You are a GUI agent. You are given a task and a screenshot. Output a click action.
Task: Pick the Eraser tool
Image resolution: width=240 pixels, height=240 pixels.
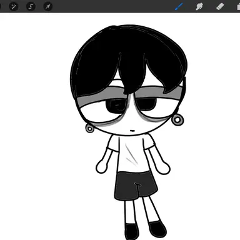click(220, 6)
